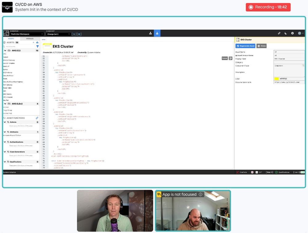The height and width of the screenshot is (233, 308).
Task: Select the Launch Template asset
Action: (x=9, y=63)
